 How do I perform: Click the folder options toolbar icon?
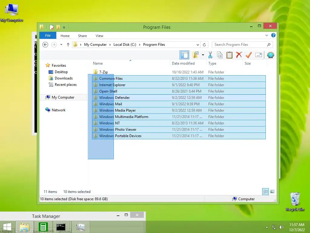click(196, 55)
